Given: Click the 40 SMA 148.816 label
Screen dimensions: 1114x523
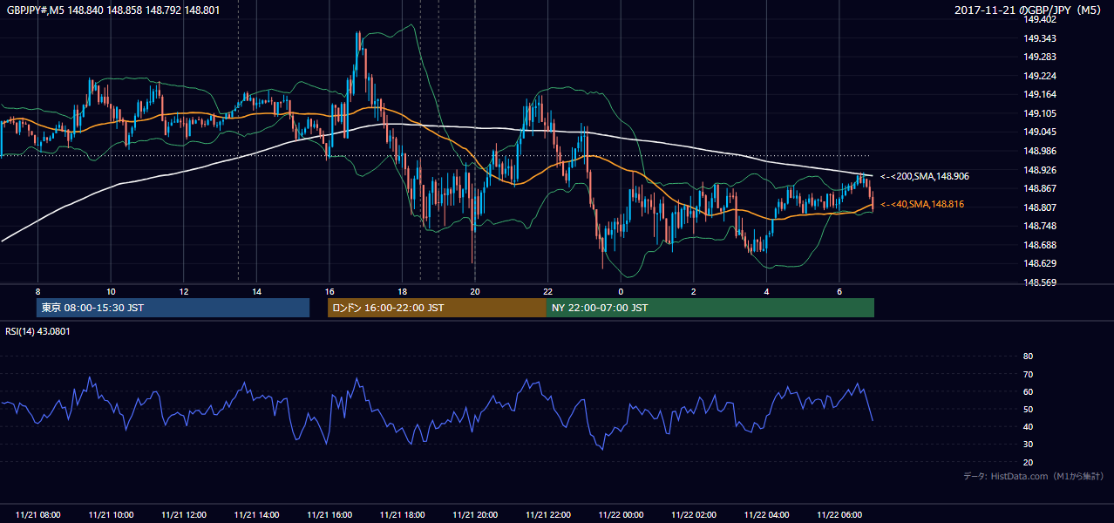Looking at the screenshot, I should tap(922, 204).
